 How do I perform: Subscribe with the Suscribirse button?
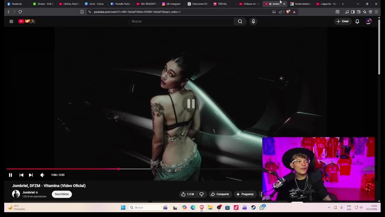click(x=62, y=194)
